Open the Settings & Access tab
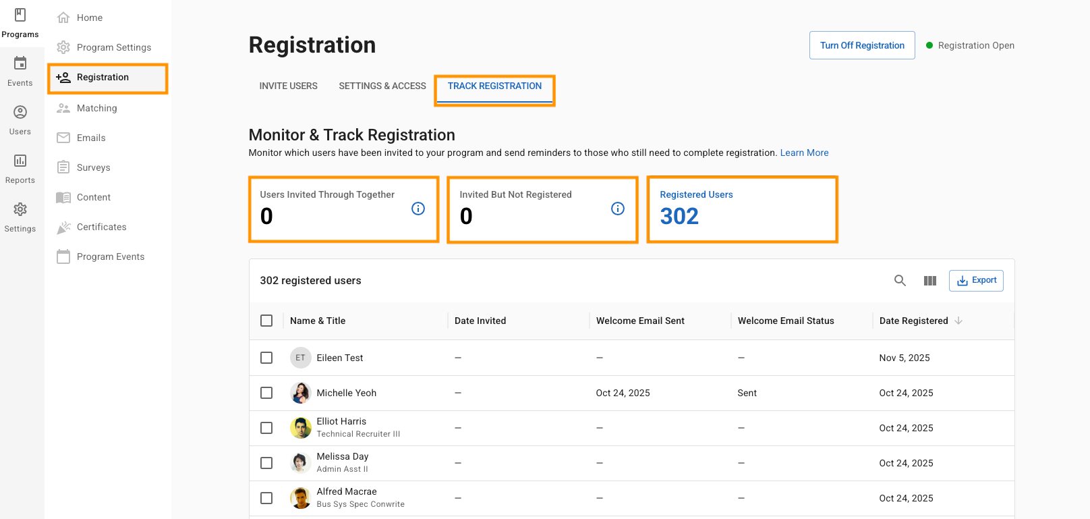Screen dimensions: 1090x519 coord(382,86)
